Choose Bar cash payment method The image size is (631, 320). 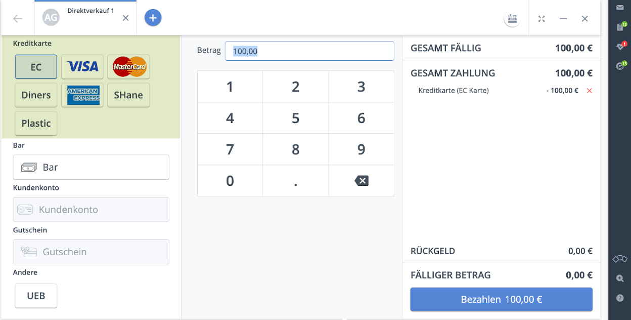(91, 167)
